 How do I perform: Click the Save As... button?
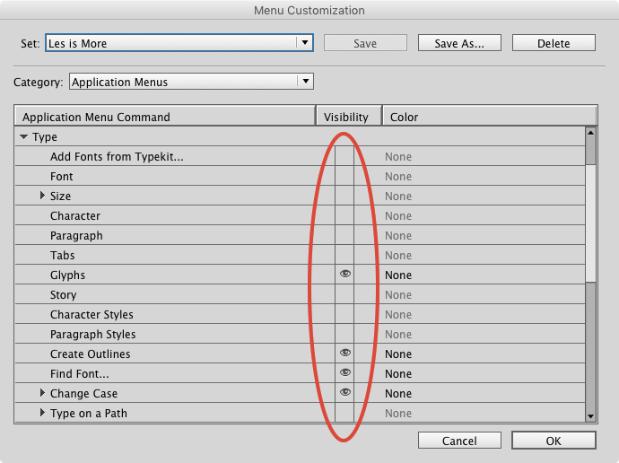click(x=459, y=43)
